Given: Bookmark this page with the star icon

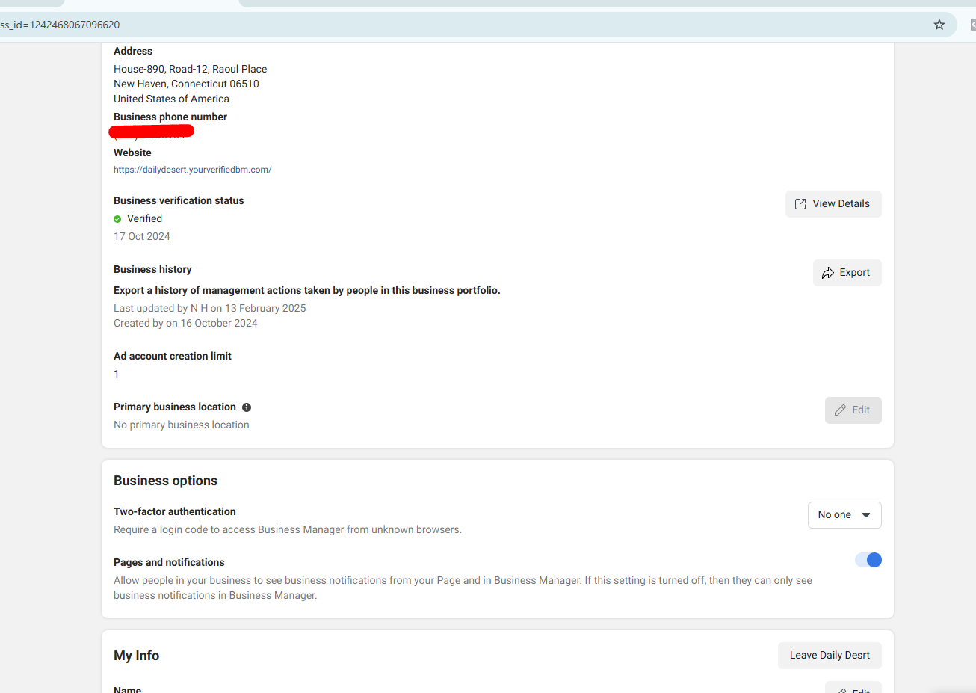Looking at the screenshot, I should tap(939, 25).
